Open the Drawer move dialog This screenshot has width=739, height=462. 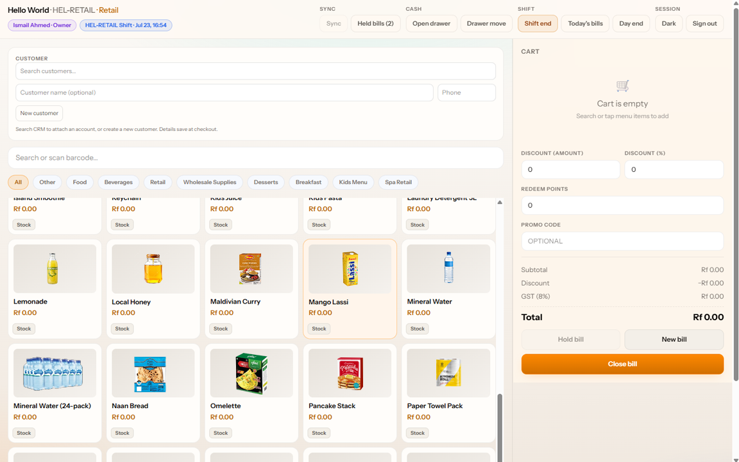point(486,24)
